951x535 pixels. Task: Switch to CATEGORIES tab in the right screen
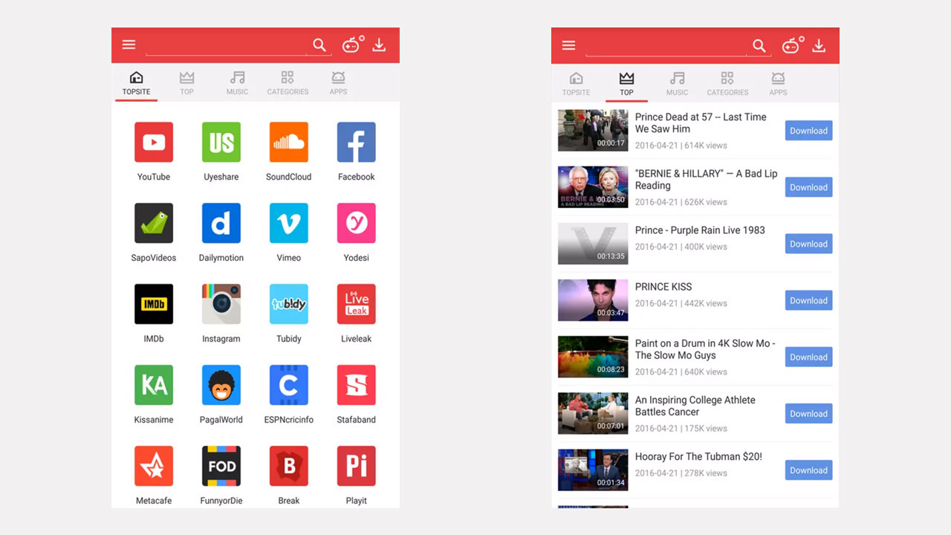click(727, 83)
